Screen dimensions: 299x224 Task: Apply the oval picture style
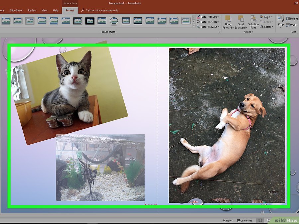pyautogui.click(x=114, y=21)
